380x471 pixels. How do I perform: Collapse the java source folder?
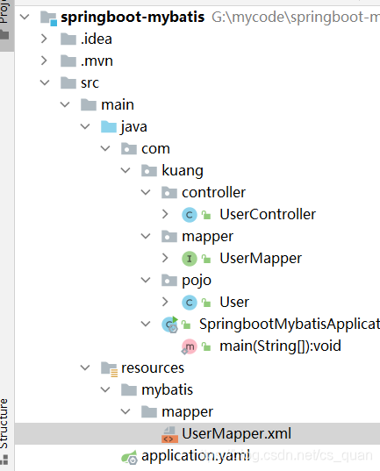pyautogui.click(x=85, y=126)
